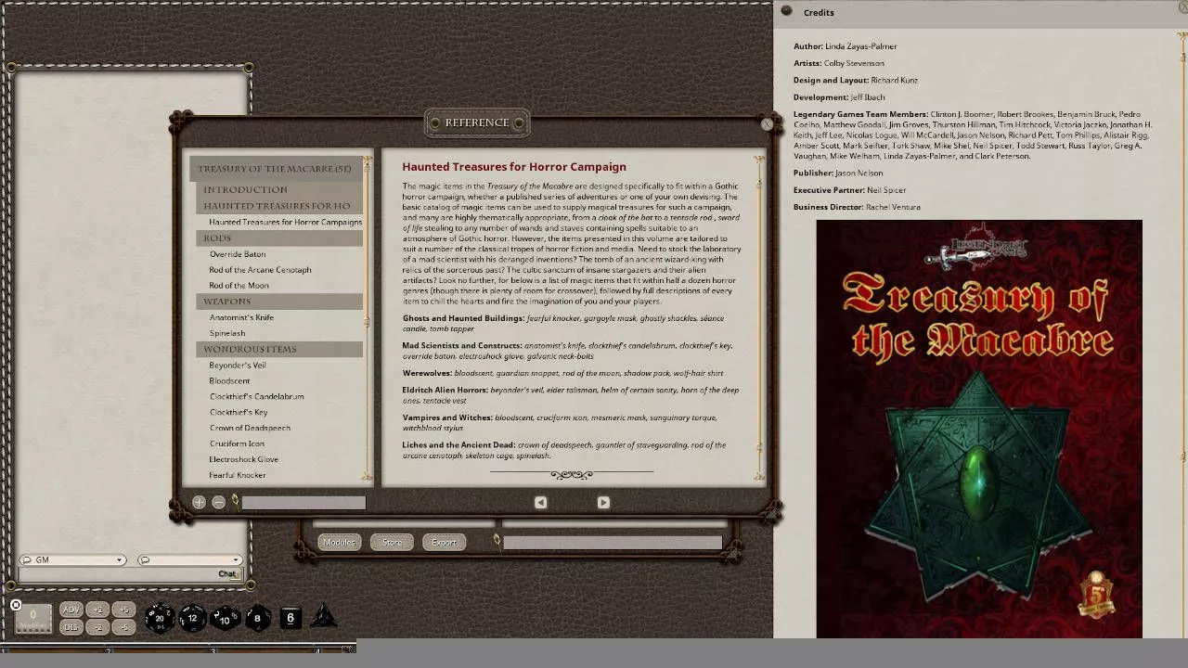This screenshot has height=668, width=1188.
Task: Toggle the +5 modifier button
Action: pos(123,610)
